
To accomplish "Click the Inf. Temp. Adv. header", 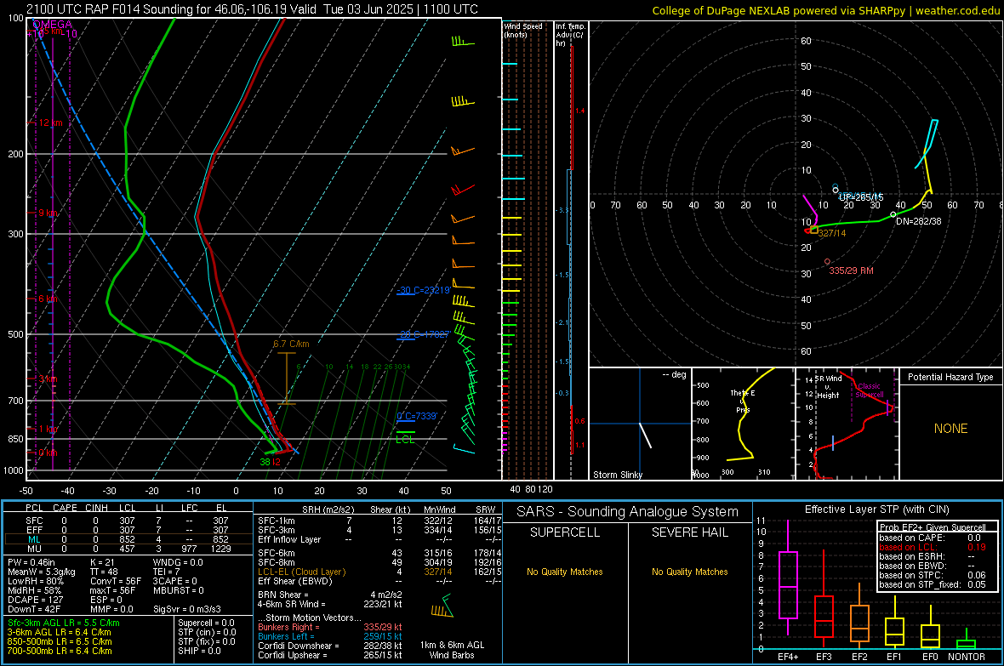I will click(x=570, y=35).
